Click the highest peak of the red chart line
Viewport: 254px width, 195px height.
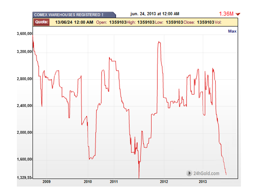tap(159, 40)
